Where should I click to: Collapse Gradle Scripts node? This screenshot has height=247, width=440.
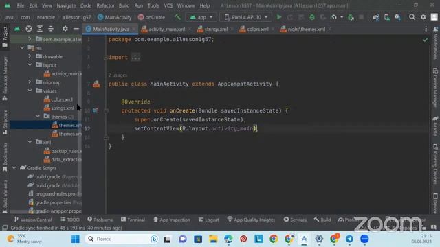pyautogui.click(x=14, y=168)
